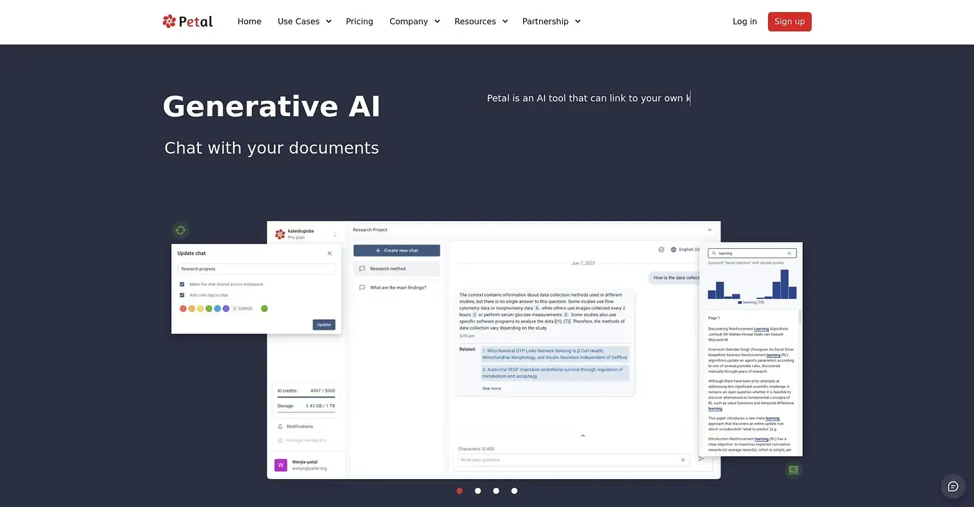Clear the question input with the X

coord(683,460)
